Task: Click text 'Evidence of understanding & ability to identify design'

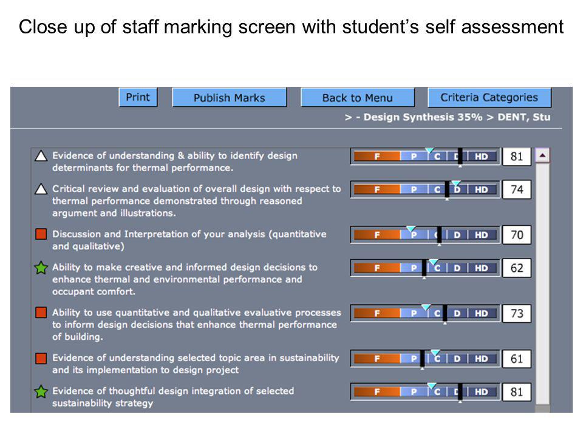Action: (x=175, y=156)
